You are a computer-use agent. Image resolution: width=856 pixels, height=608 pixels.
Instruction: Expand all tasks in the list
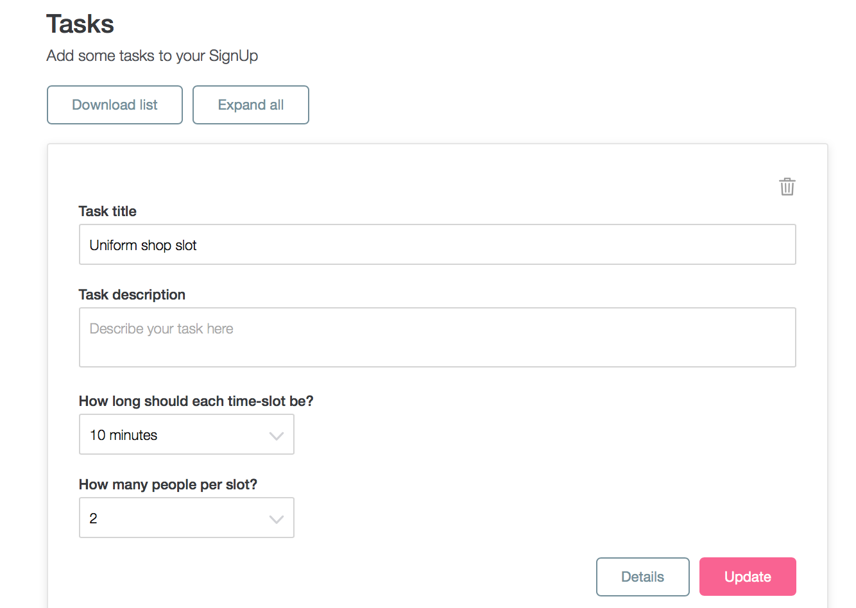click(x=250, y=105)
